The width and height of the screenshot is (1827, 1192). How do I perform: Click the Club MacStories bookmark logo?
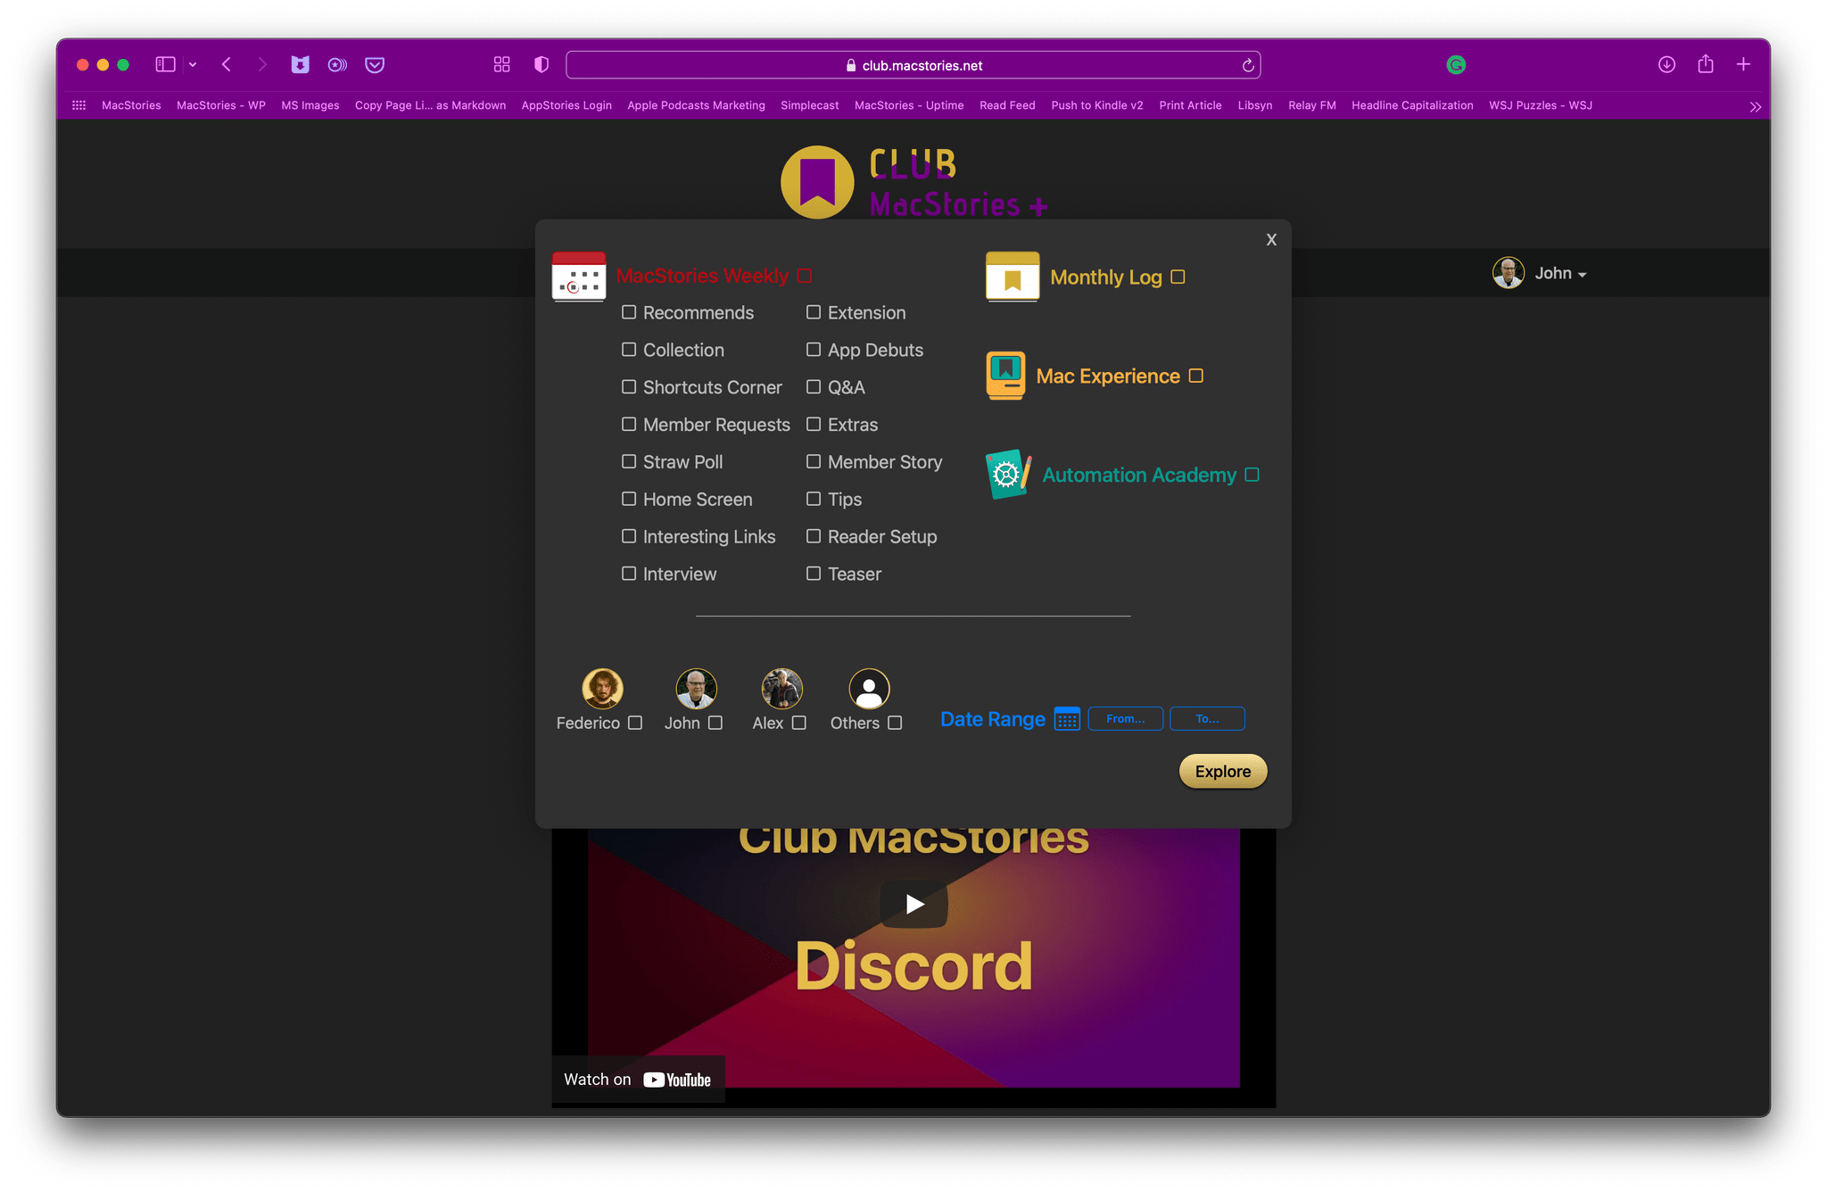[x=817, y=182]
